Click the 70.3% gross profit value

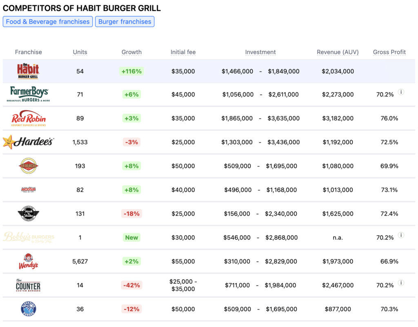[x=389, y=309]
